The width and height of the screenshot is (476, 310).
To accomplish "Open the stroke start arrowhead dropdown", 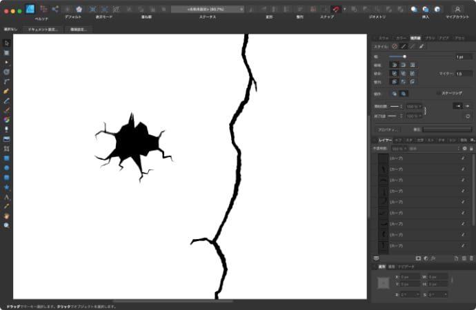I will click(x=403, y=106).
